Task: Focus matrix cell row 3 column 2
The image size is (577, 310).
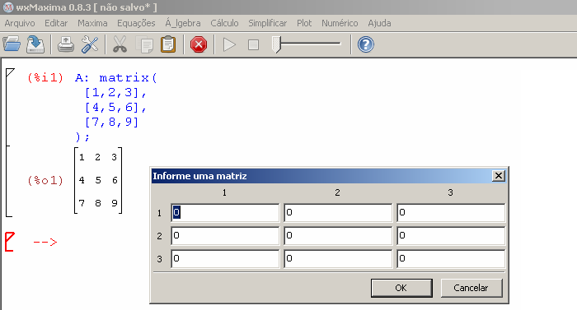Action: click(338, 258)
